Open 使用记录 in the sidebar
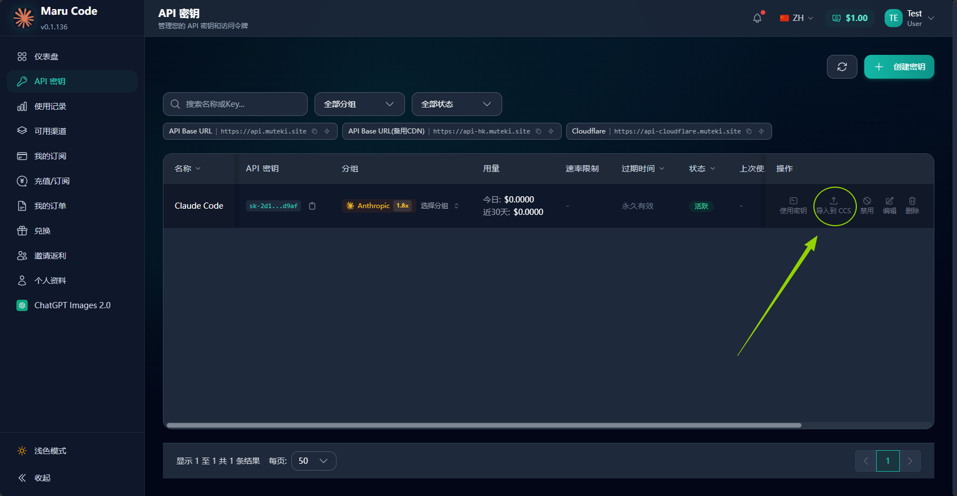 [x=72, y=106]
